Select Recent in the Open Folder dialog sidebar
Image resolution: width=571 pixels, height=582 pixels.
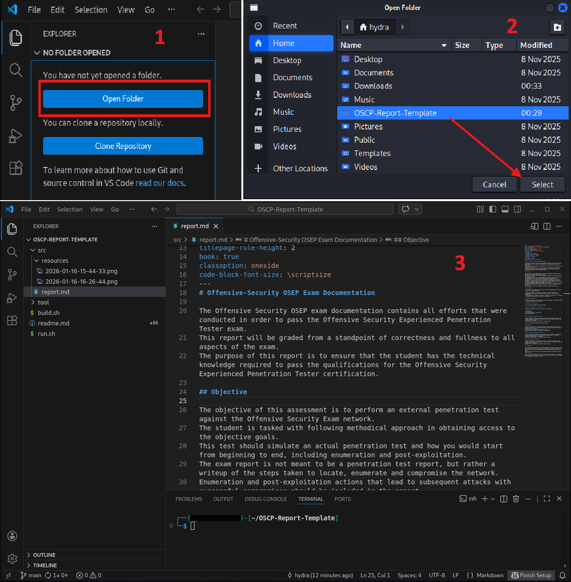[291, 26]
